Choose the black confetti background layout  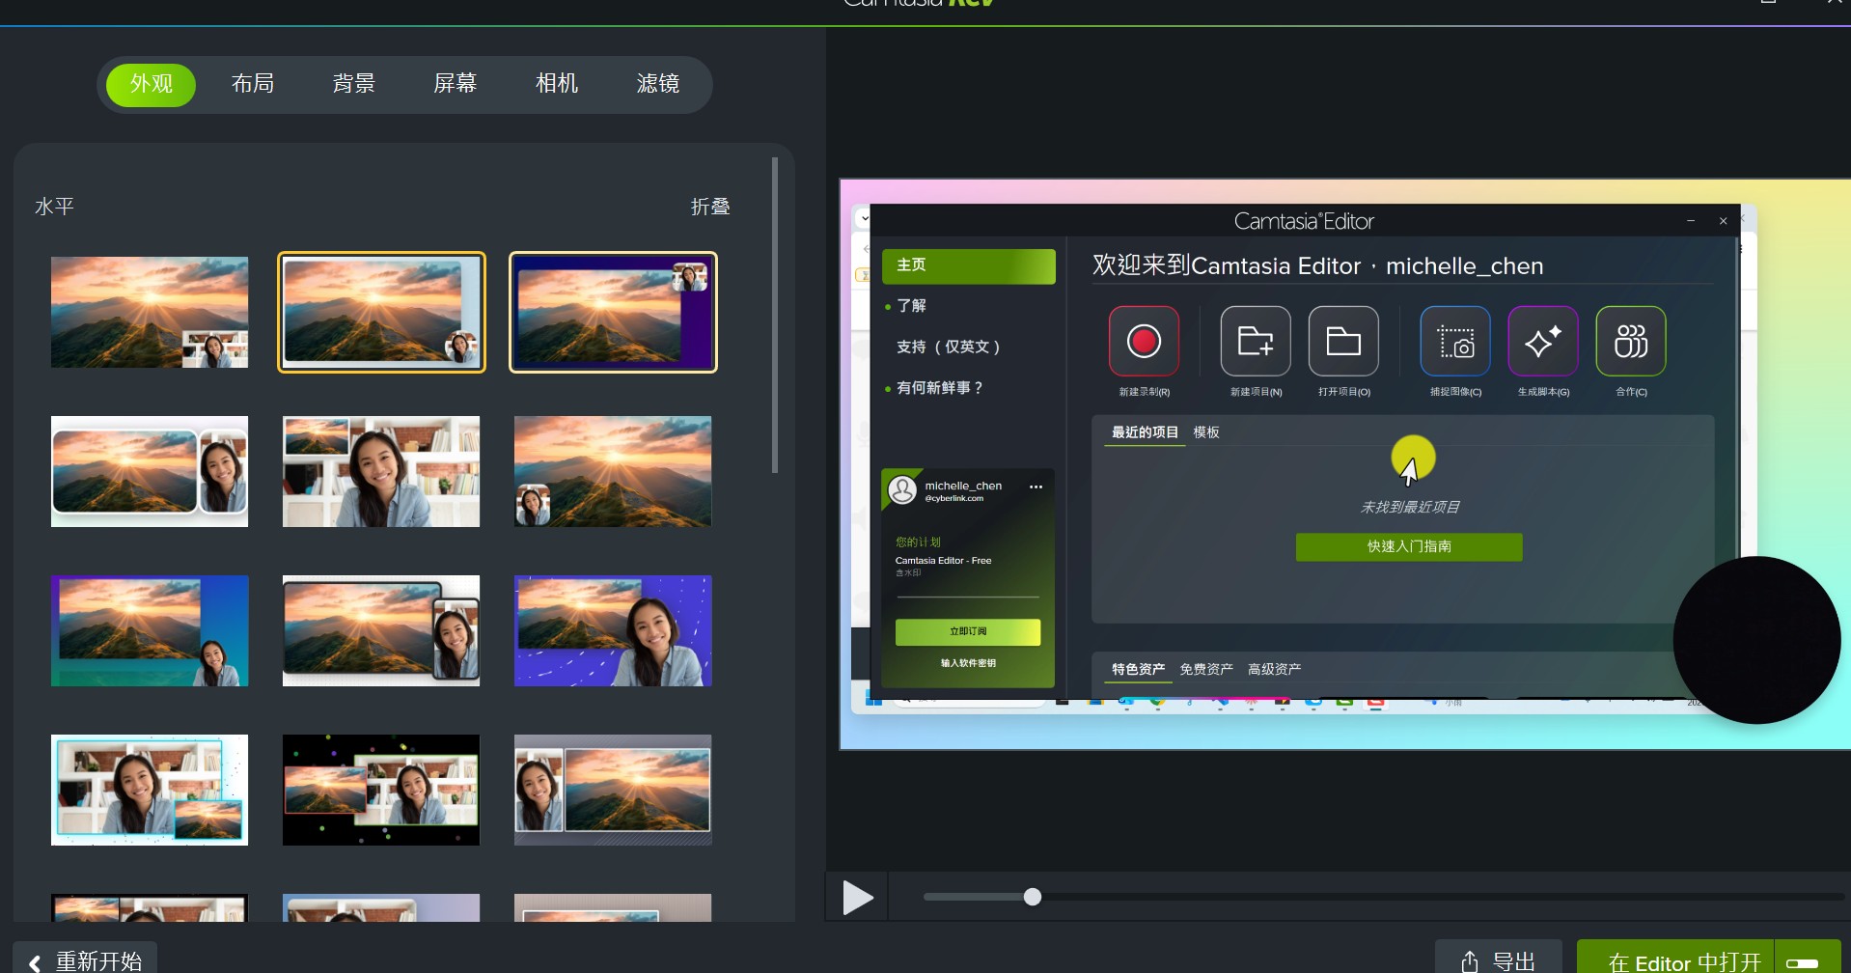tap(381, 790)
